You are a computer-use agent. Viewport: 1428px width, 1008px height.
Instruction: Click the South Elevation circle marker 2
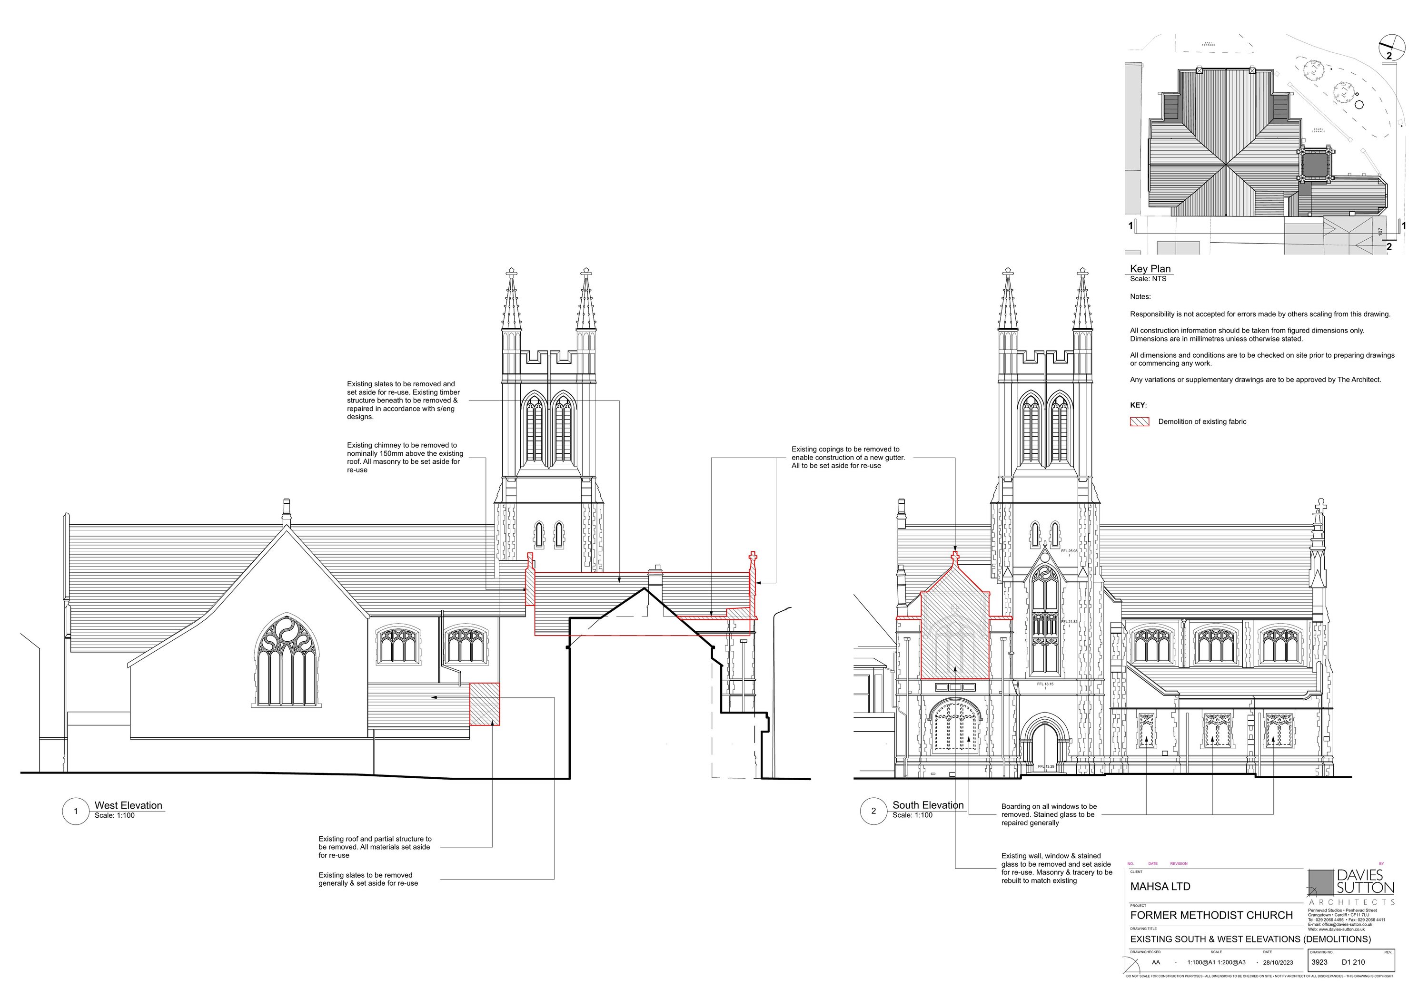873,811
